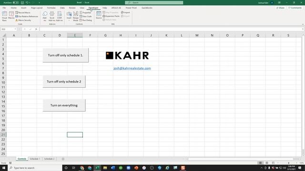The height and width of the screenshot is (171, 305).
Task: Expand the Name Box dropdown
Action: (15, 29)
